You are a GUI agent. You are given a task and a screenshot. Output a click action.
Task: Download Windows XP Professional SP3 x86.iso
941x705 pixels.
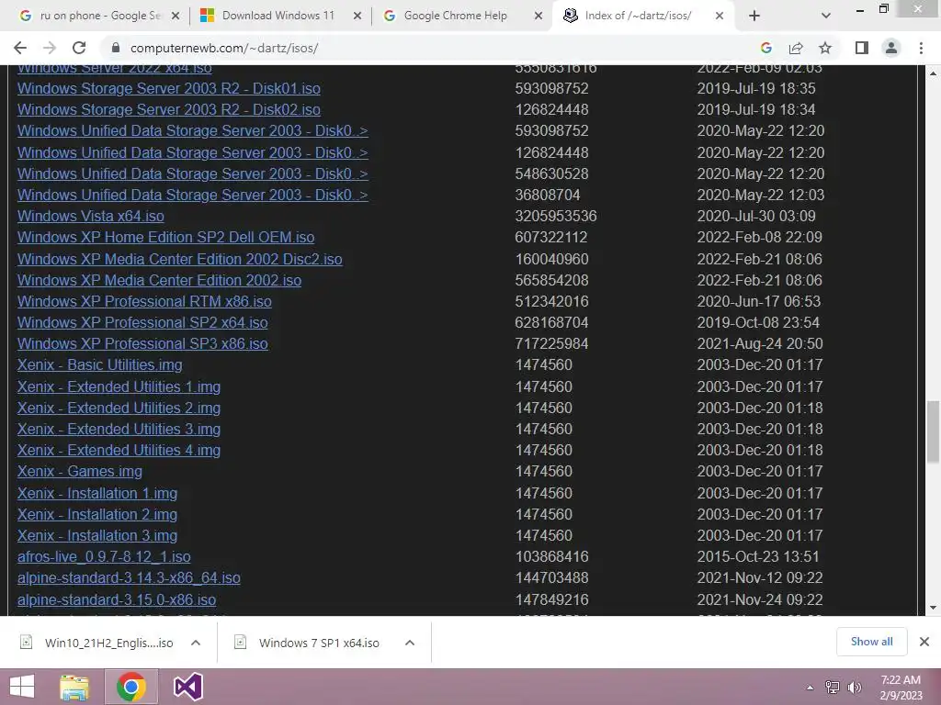(x=142, y=344)
